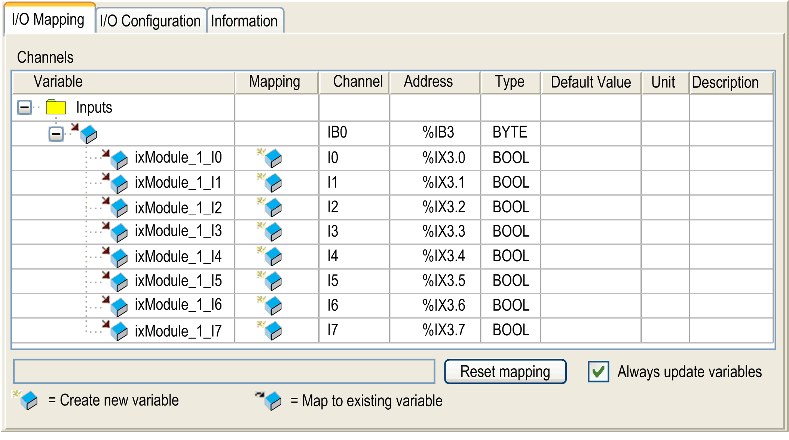Collapse the Inputs tree node
Viewport: 789px width, 440px height.
(25, 107)
